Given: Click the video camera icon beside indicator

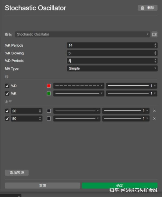Looking at the screenshot, I should [154, 34].
